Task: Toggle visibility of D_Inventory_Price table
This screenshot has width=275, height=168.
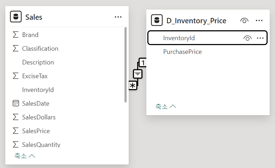Action: [244, 21]
